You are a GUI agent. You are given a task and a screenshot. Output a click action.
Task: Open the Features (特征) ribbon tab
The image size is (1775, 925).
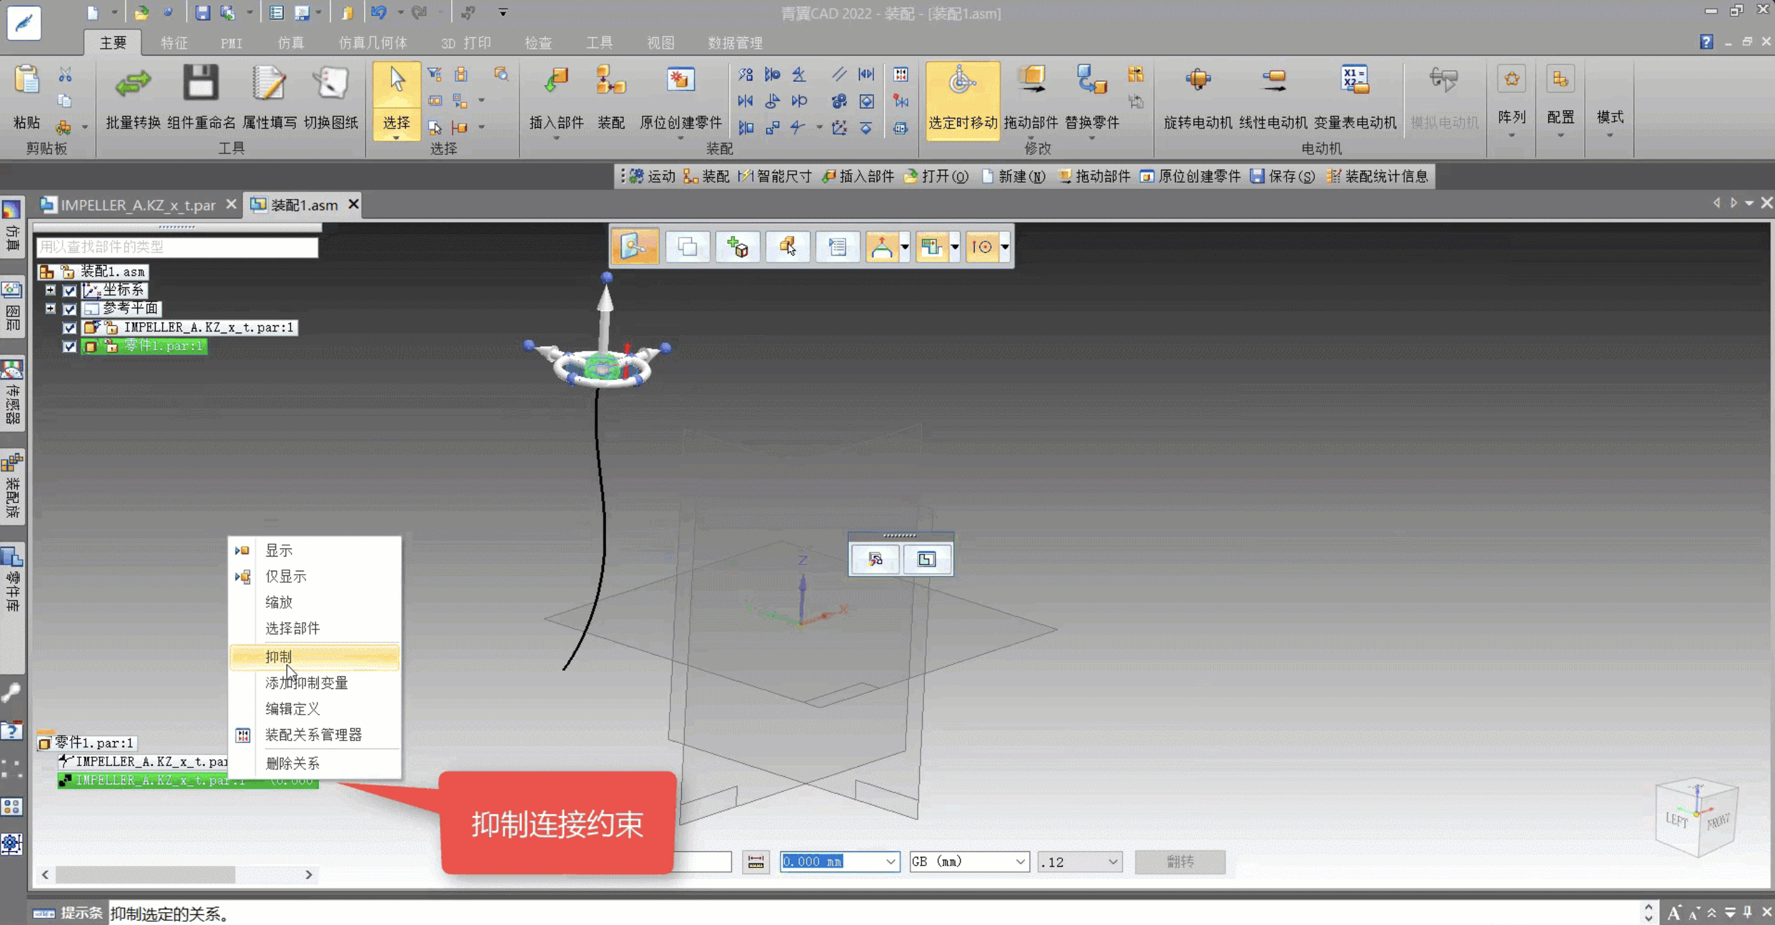(x=174, y=43)
